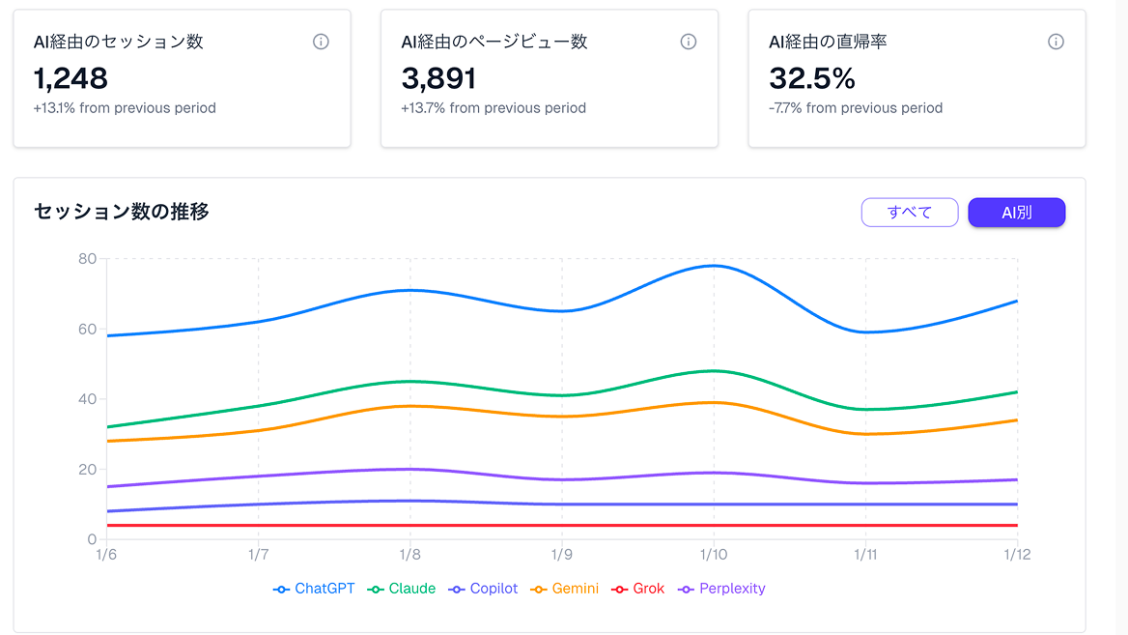Click the info icon on AI経由の直帰率 card

[x=1056, y=42]
